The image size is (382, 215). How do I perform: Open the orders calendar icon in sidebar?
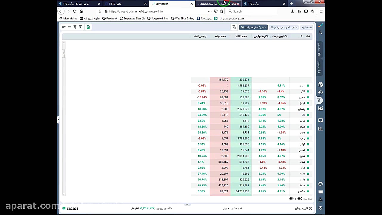tap(320, 85)
